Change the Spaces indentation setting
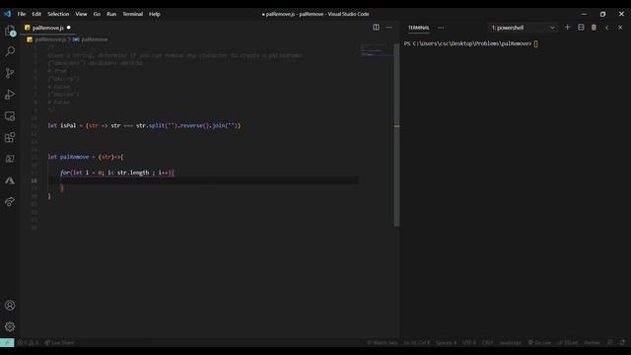The image size is (631, 355). 446,342
